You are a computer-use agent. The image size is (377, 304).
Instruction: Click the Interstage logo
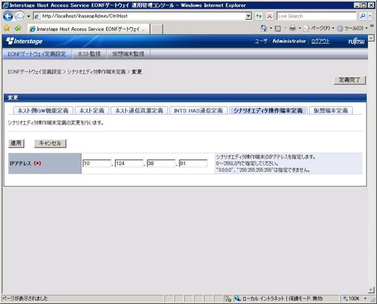pyautogui.click(x=24, y=41)
